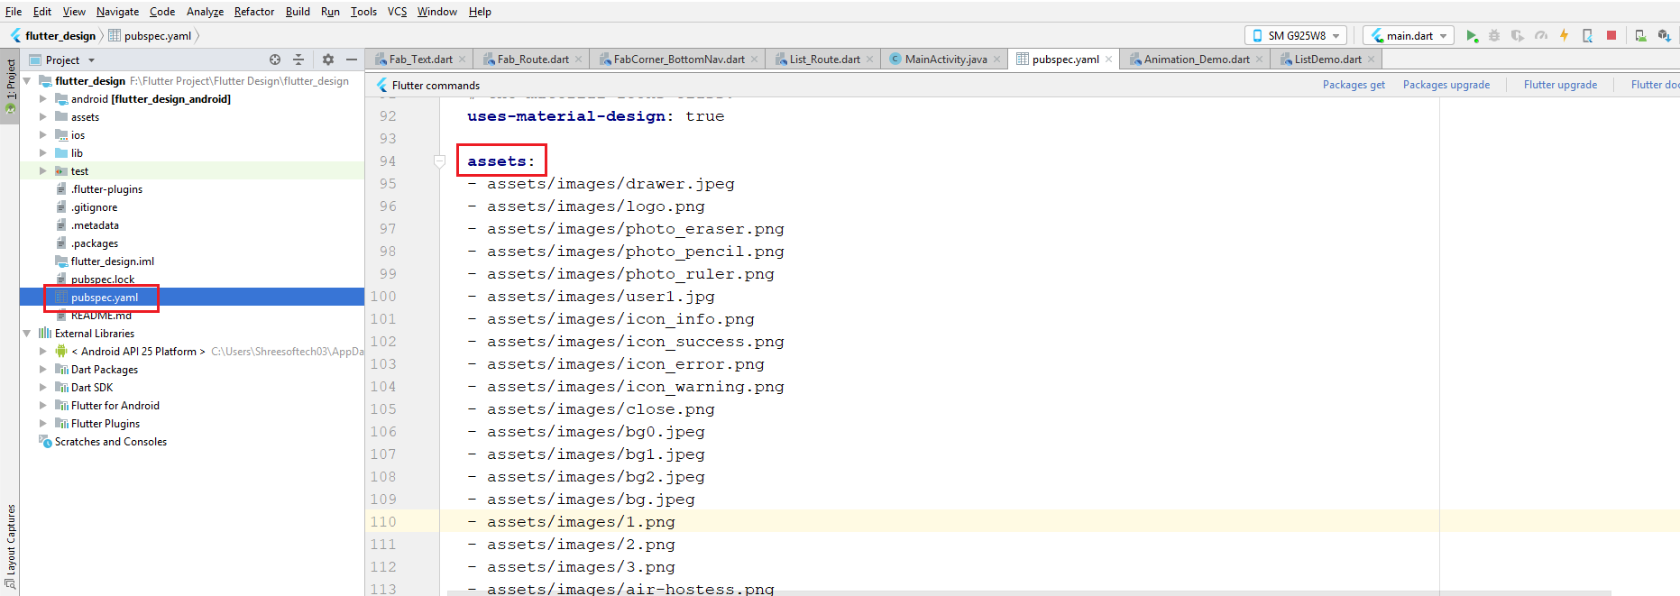The height and width of the screenshot is (596, 1680).
Task: Open SDK Manager icon in toolbar
Action: tap(1664, 36)
